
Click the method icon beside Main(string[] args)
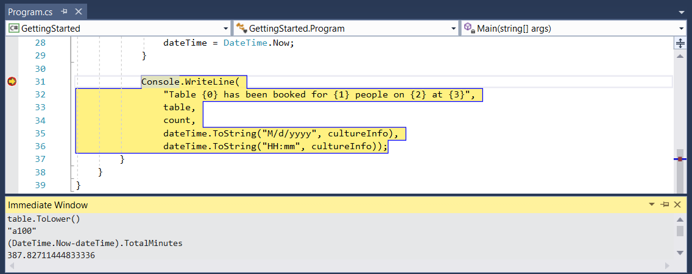pos(469,29)
